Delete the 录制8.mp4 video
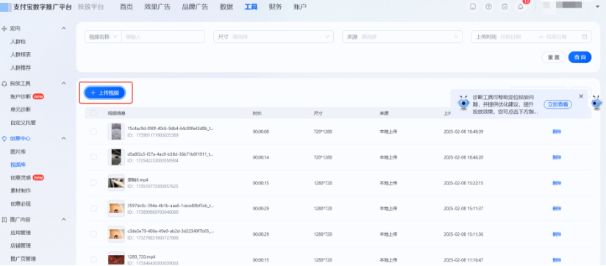 pos(557,183)
